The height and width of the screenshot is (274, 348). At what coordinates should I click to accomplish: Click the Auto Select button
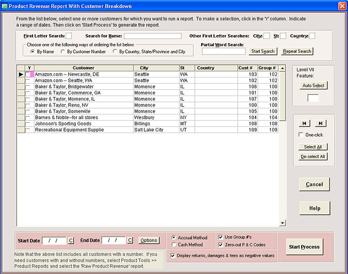click(314, 86)
